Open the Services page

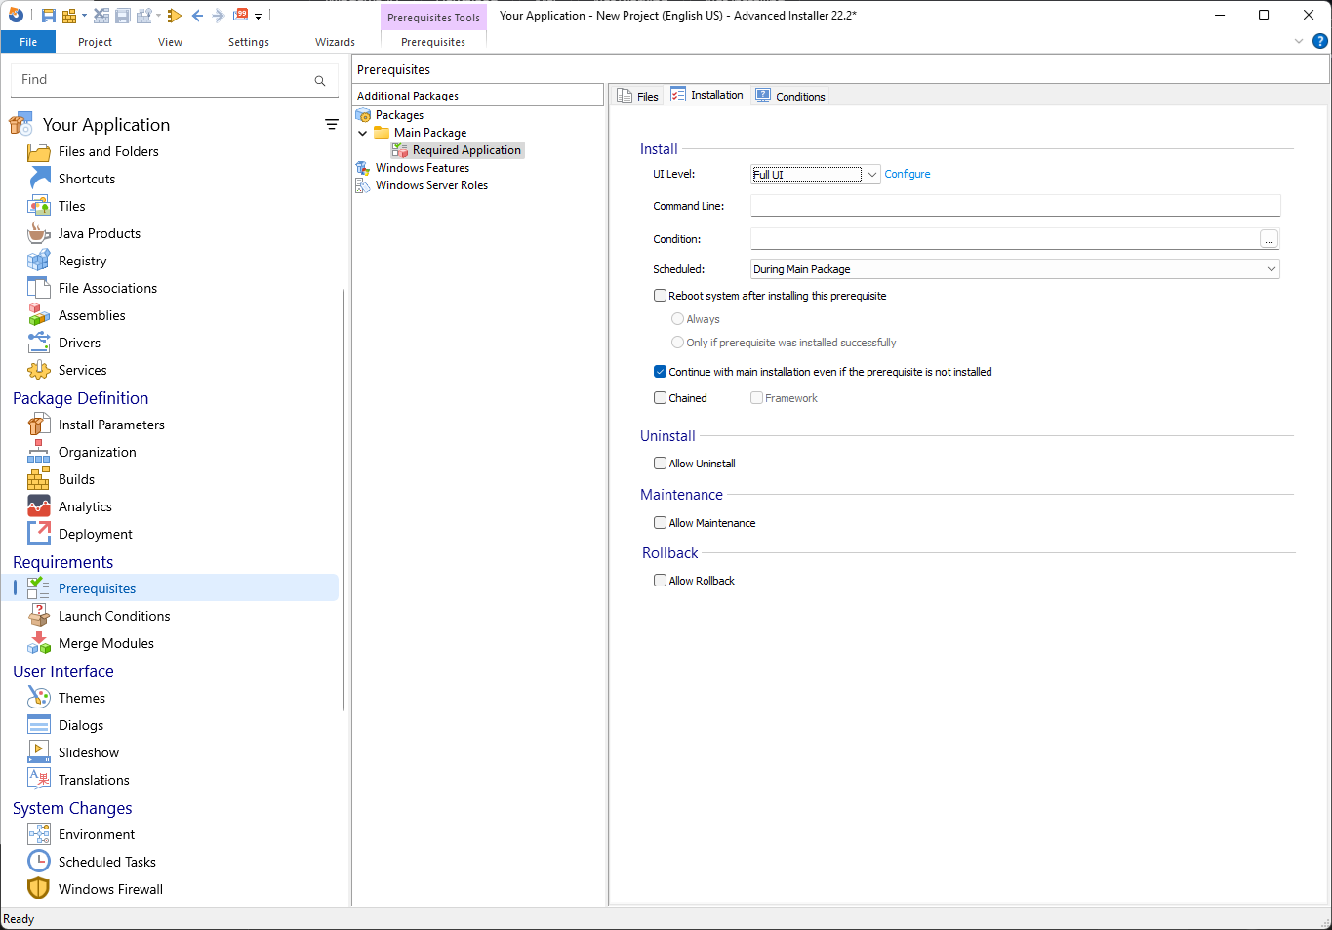point(82,370)
